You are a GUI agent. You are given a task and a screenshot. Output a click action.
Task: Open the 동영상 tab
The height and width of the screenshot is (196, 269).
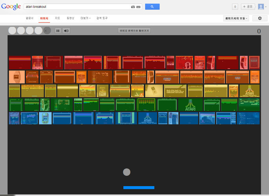pos(70,18)
